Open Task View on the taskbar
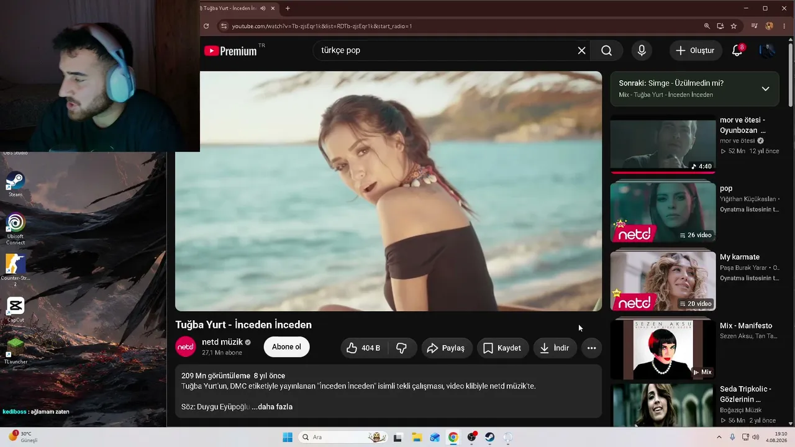The width and height of the screenshot is (795, 447). pos(398,437)
